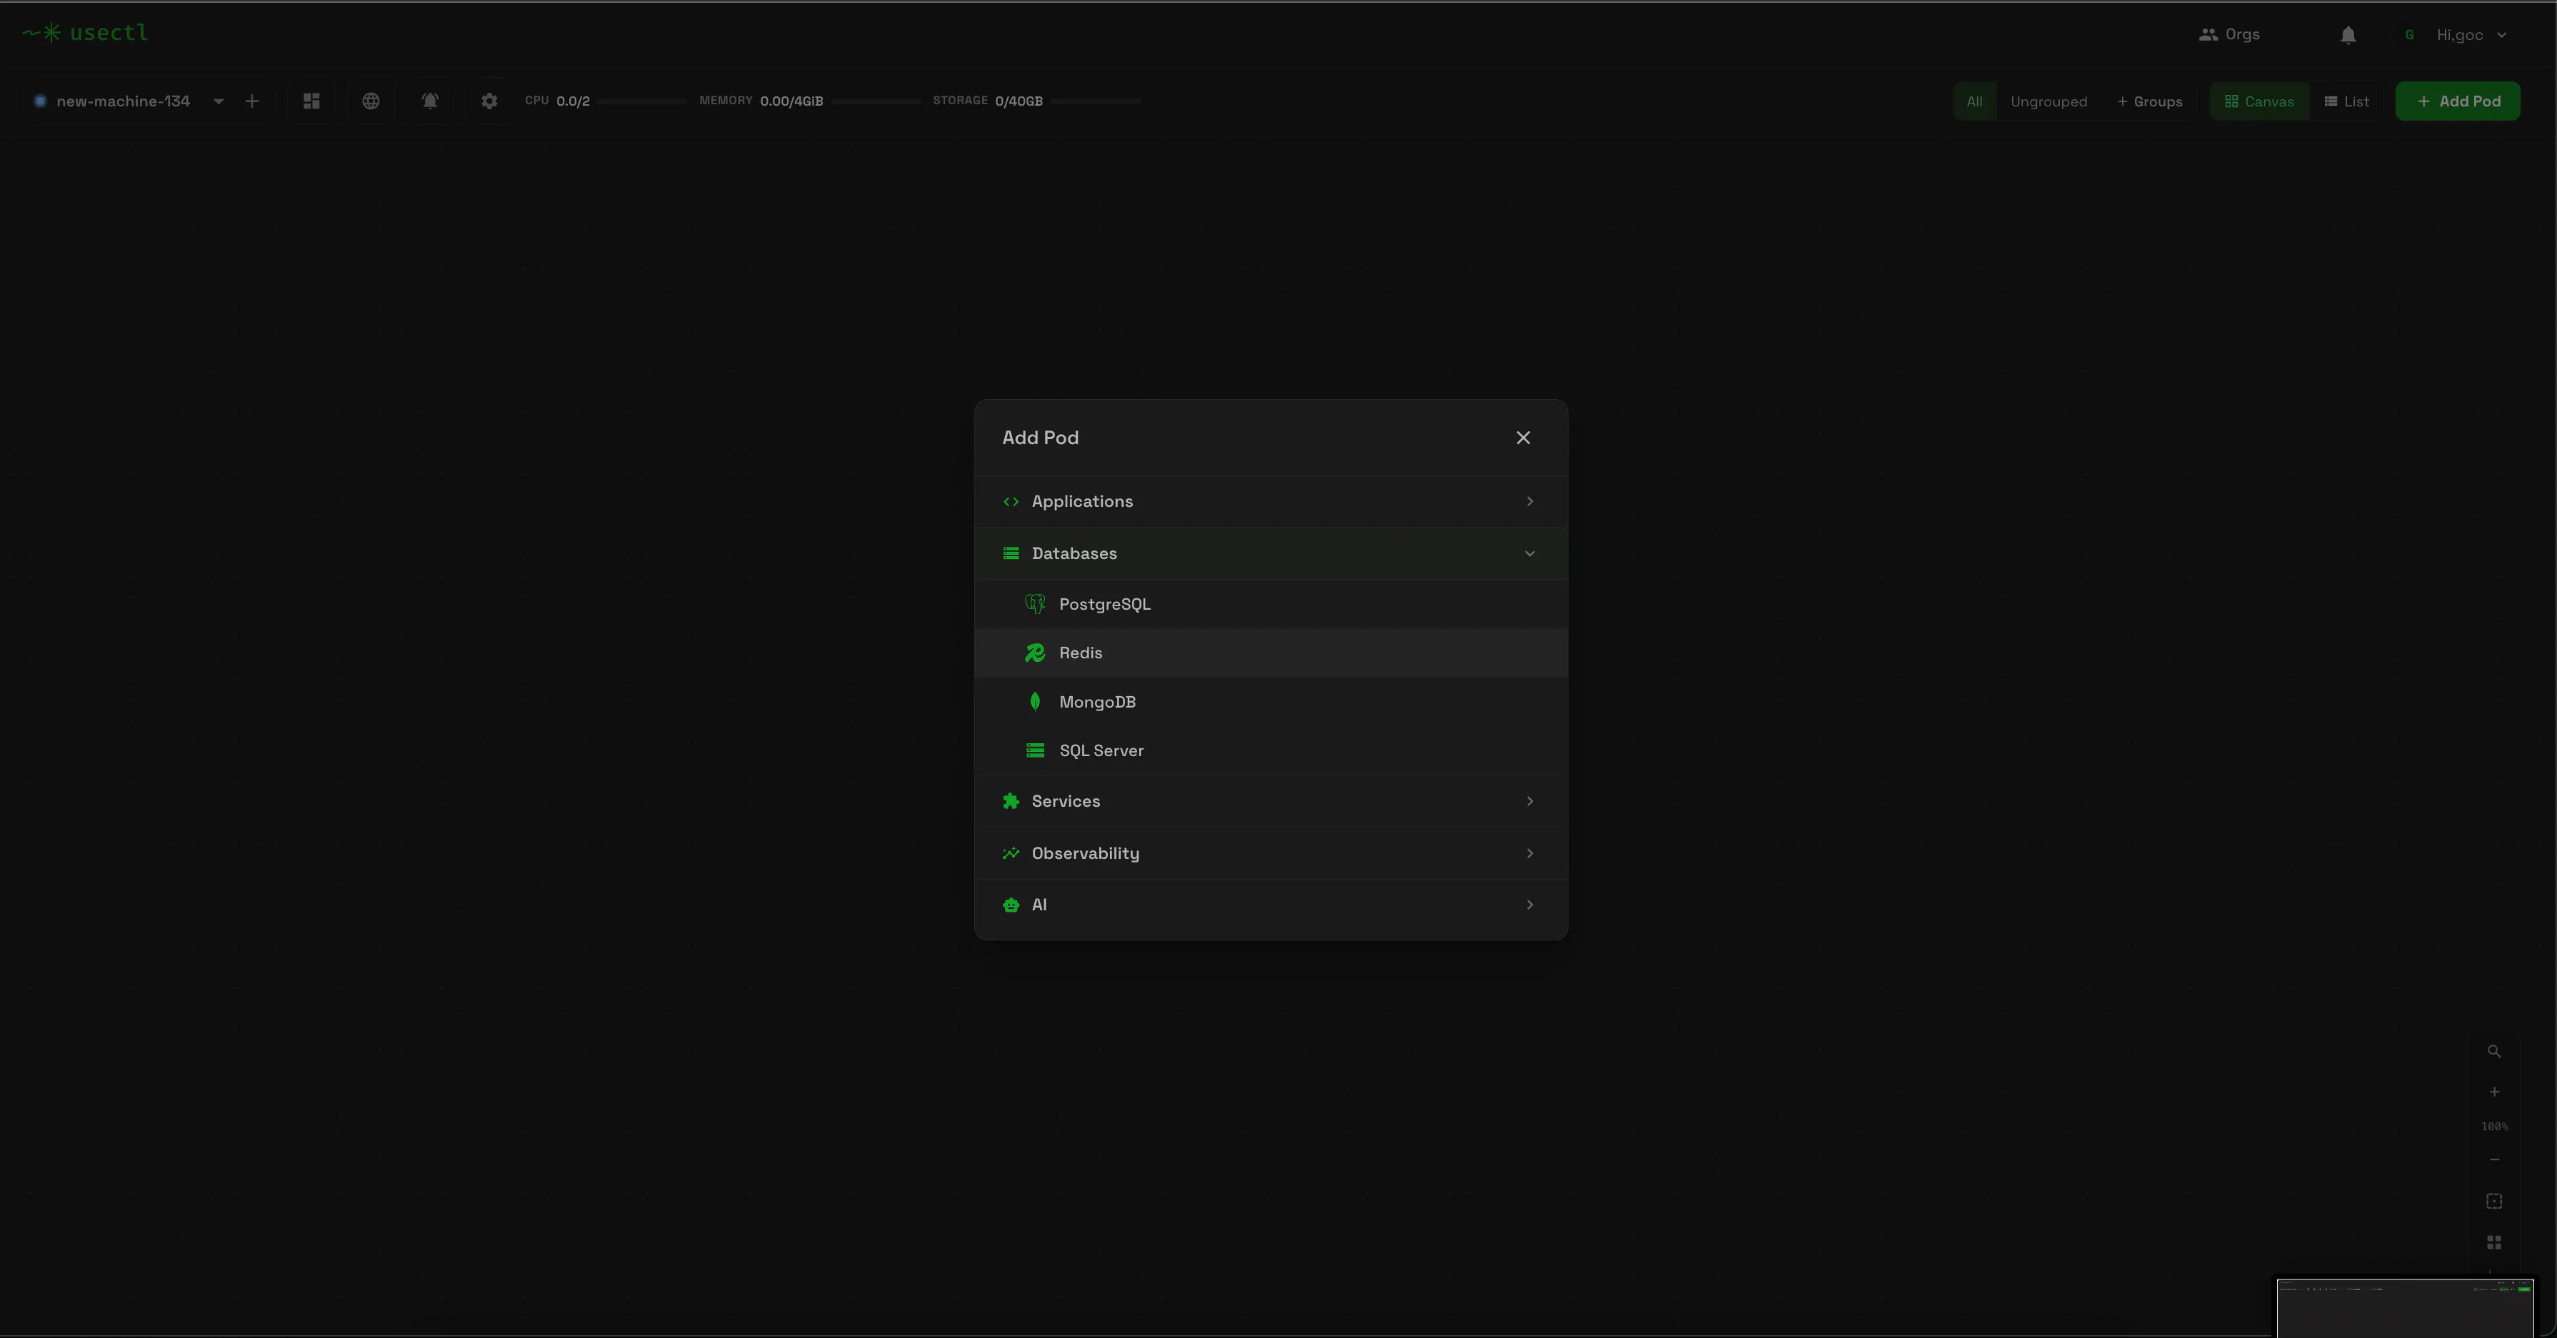This screenshot has width=2557, height=1338.
Task: Click the fit-to-view canvas icon
Action: point(2493,1201)
